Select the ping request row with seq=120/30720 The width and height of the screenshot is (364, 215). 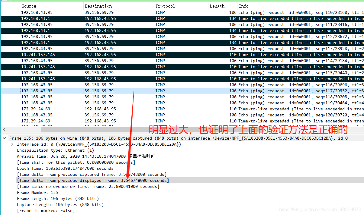182,115
